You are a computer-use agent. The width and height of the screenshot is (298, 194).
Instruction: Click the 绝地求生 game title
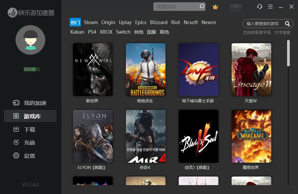pos(145,101)
